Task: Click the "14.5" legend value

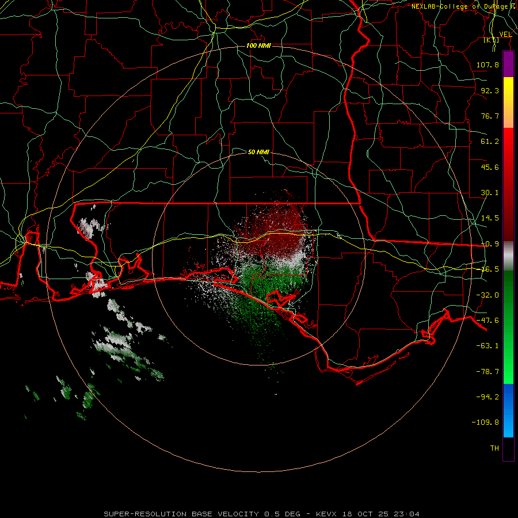Action: point(490,218)
